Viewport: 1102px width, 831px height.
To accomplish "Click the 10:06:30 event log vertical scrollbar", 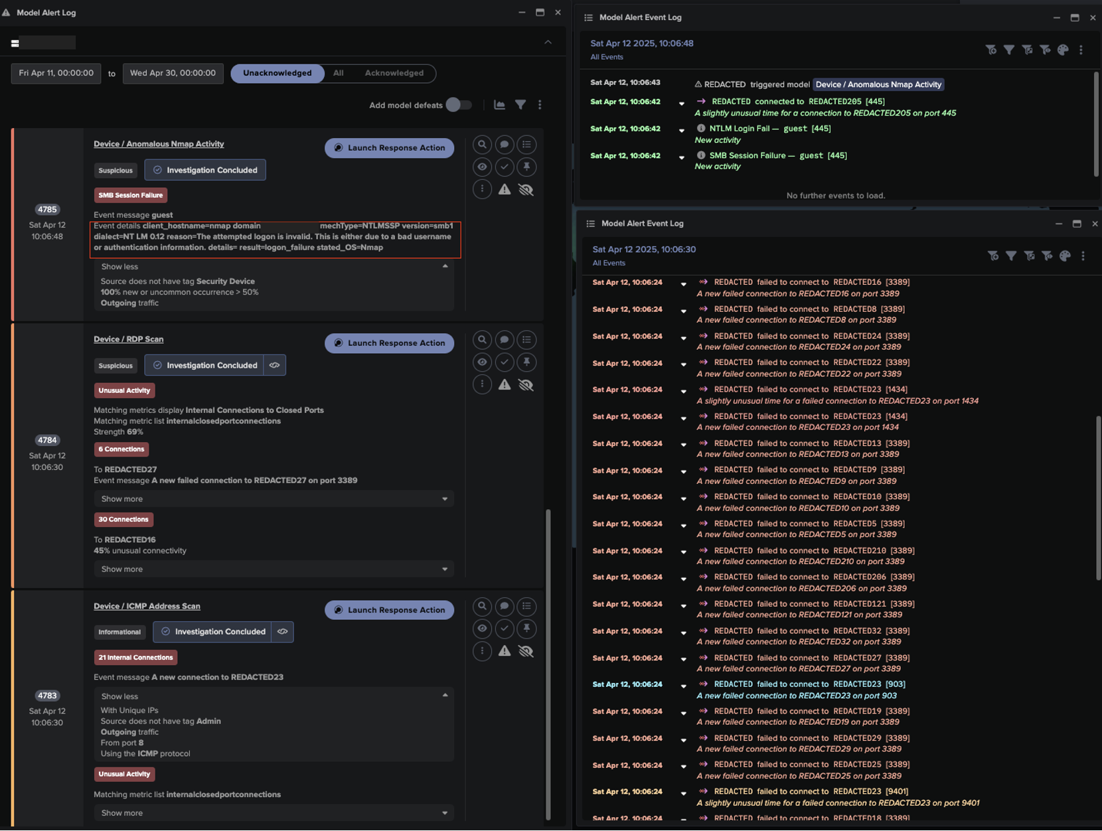I will (x=1098, y=498).
